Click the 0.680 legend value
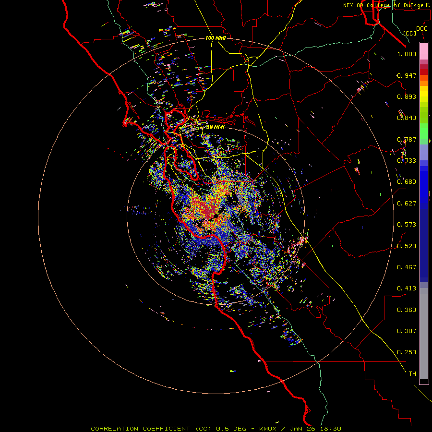This screenshot has width=432, height=432. 407,182
